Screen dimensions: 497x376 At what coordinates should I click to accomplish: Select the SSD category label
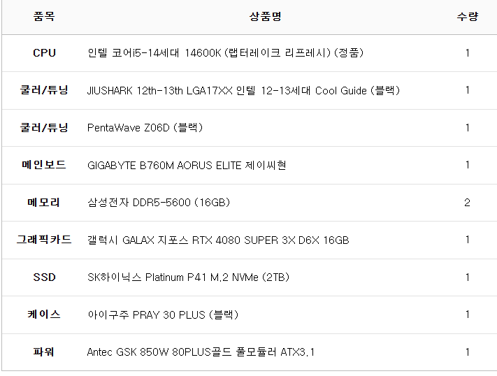coord(44,277)
